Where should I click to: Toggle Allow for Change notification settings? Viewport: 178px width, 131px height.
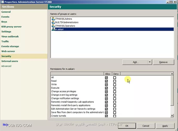(x=106, y=99)
